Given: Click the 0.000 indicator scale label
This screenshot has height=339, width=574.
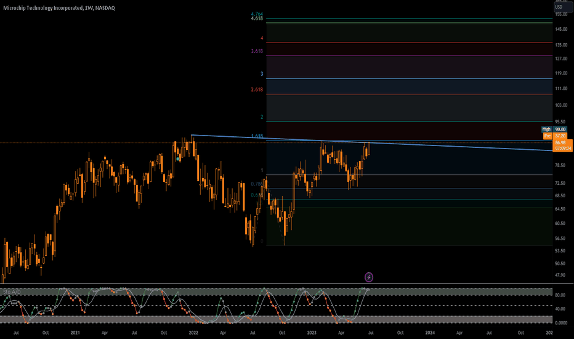Looking at the screenshot, I should (560, 323).
